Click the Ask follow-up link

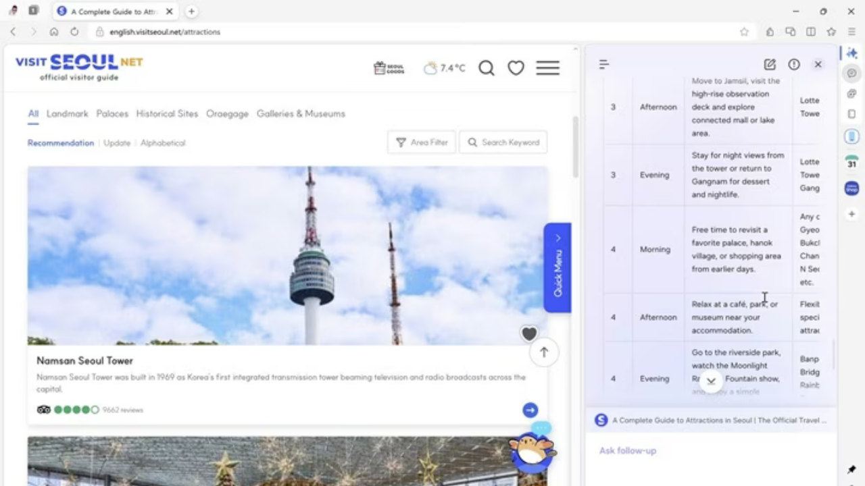click(627, 450)
